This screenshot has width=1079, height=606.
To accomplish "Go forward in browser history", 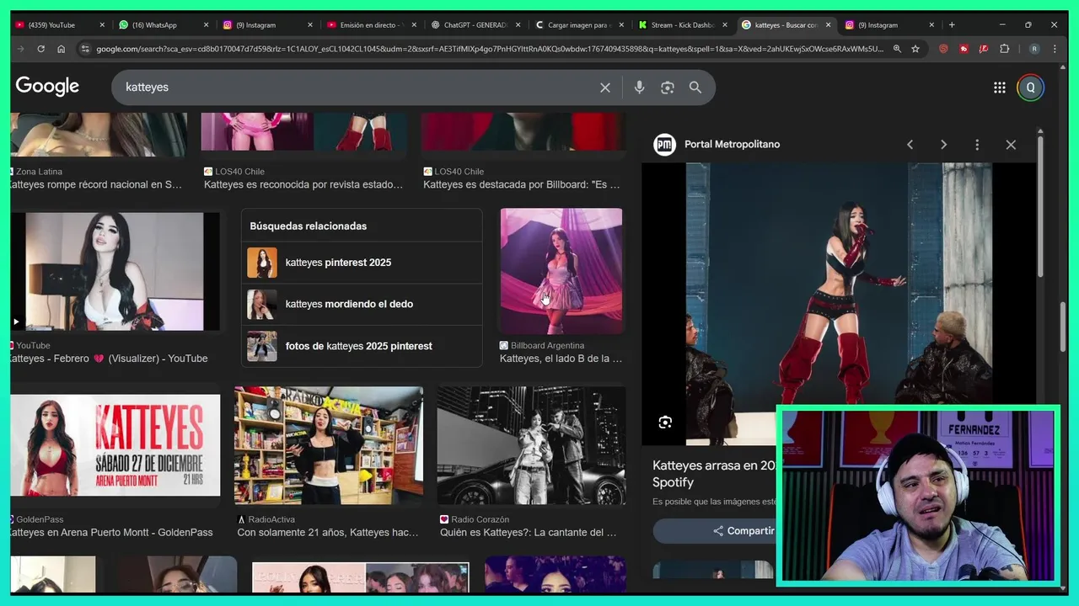I will 20,49.
